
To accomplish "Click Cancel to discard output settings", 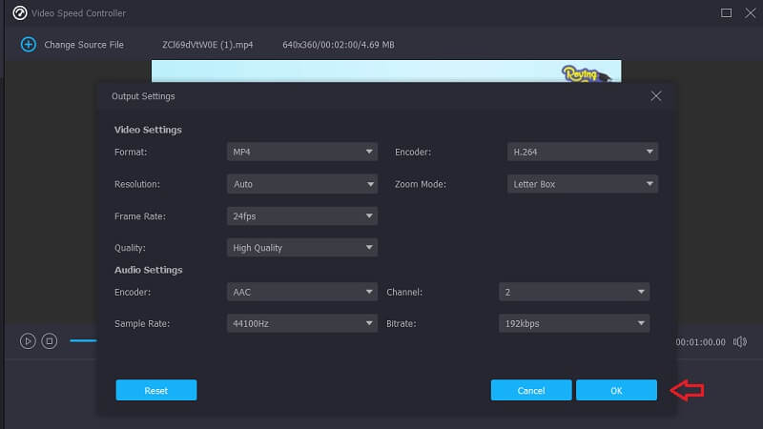I will click(x=531, y=390).
